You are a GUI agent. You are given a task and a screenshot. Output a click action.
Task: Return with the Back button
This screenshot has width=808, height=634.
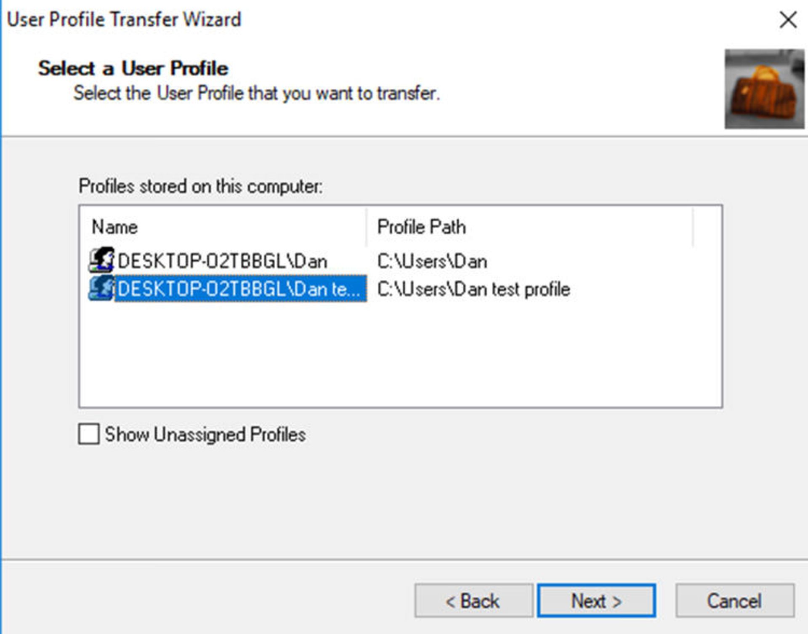click(x=473, y=601)
